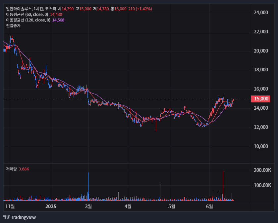Screen dimensions: 278x223
Task: Select the 이동평균선 (60, close, 0) legend
Action: coord(27,15)
